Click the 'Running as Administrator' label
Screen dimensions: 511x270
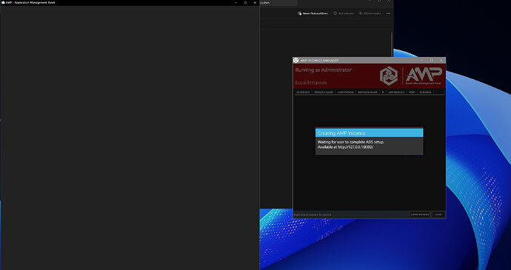pos(324,70)
